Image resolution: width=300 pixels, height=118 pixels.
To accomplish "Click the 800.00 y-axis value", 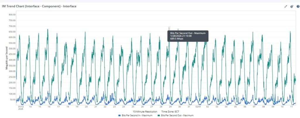I will click(x=12, y=15).
